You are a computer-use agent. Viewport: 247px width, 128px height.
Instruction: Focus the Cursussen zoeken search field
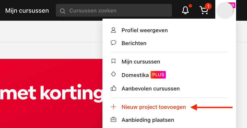(x=114, y=10)
